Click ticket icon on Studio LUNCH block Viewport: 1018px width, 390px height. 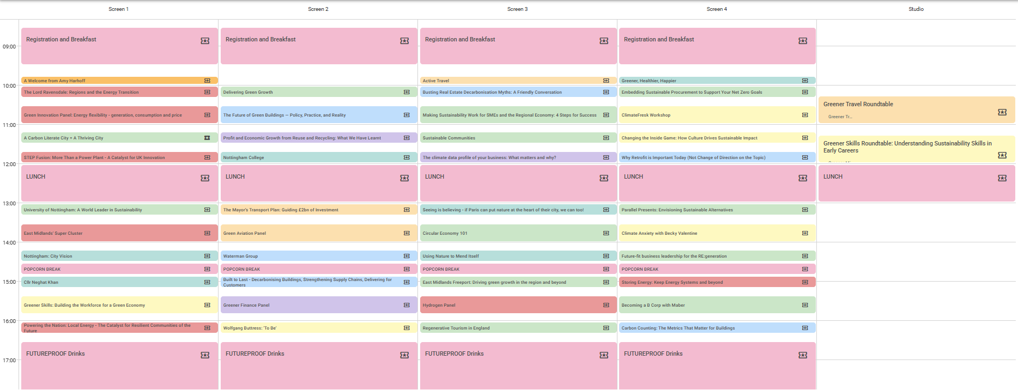1002,178
